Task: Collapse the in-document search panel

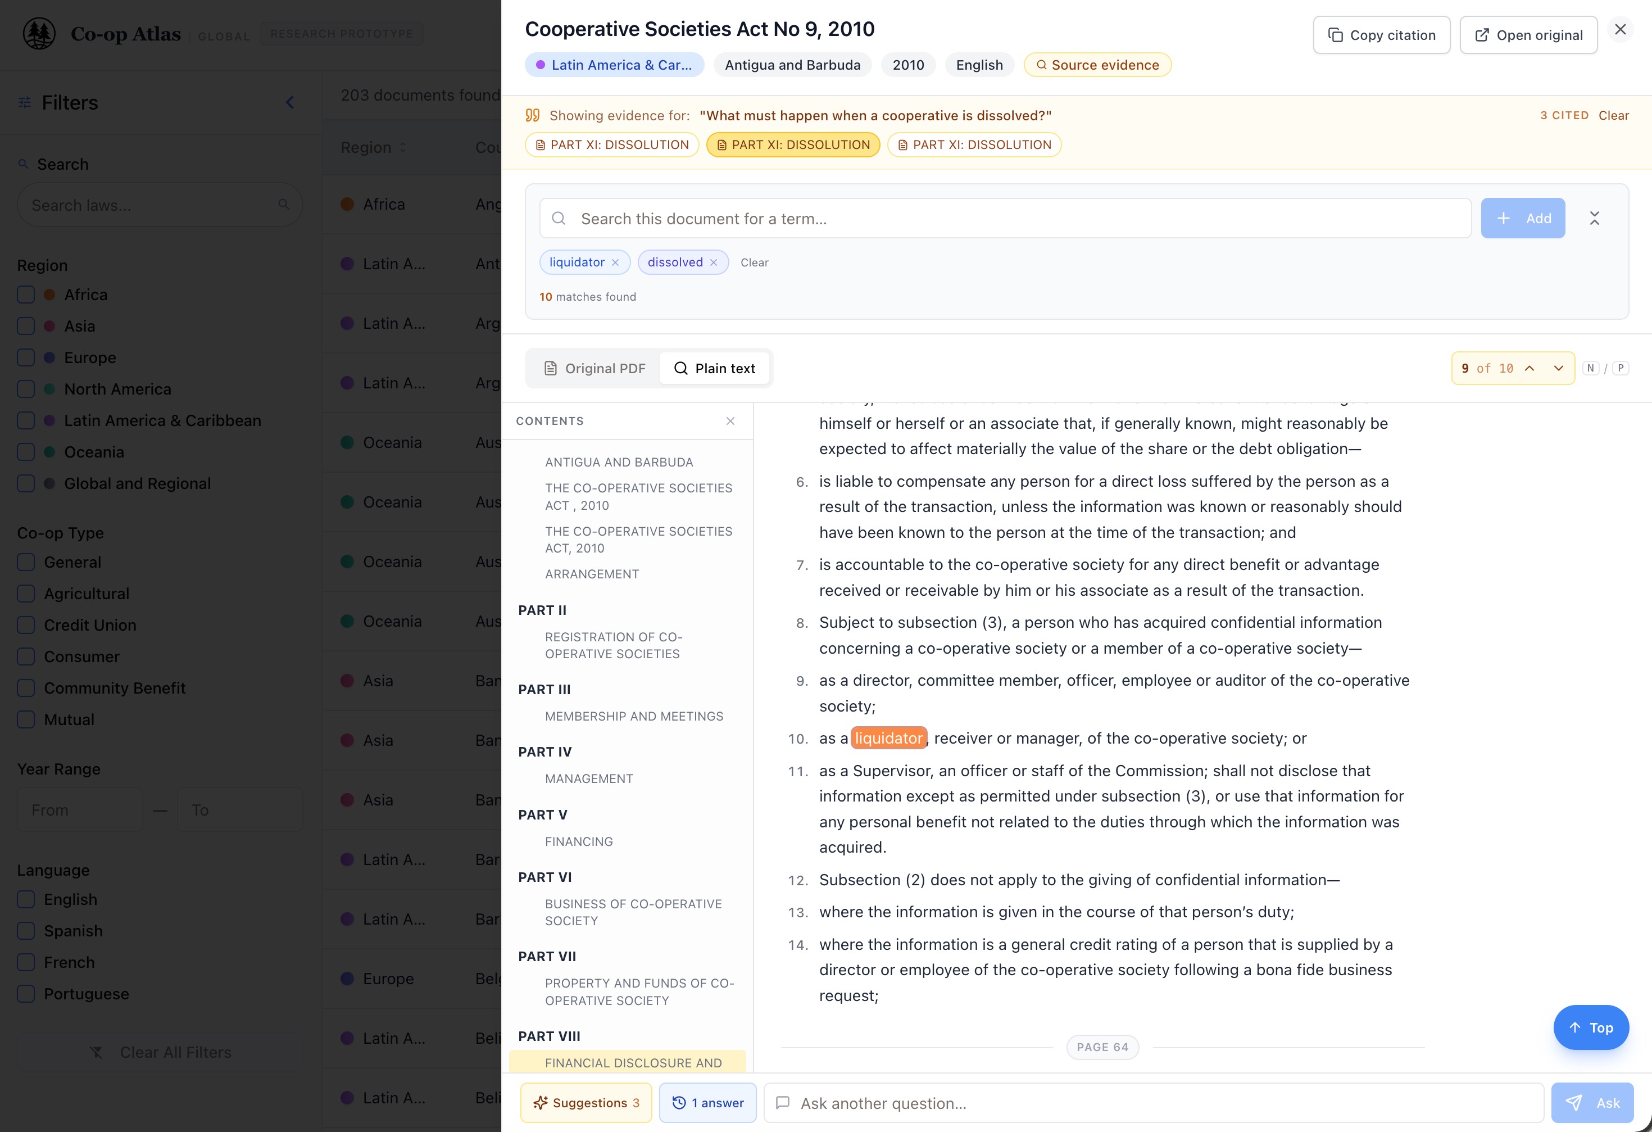Action: pos(1595,218)
